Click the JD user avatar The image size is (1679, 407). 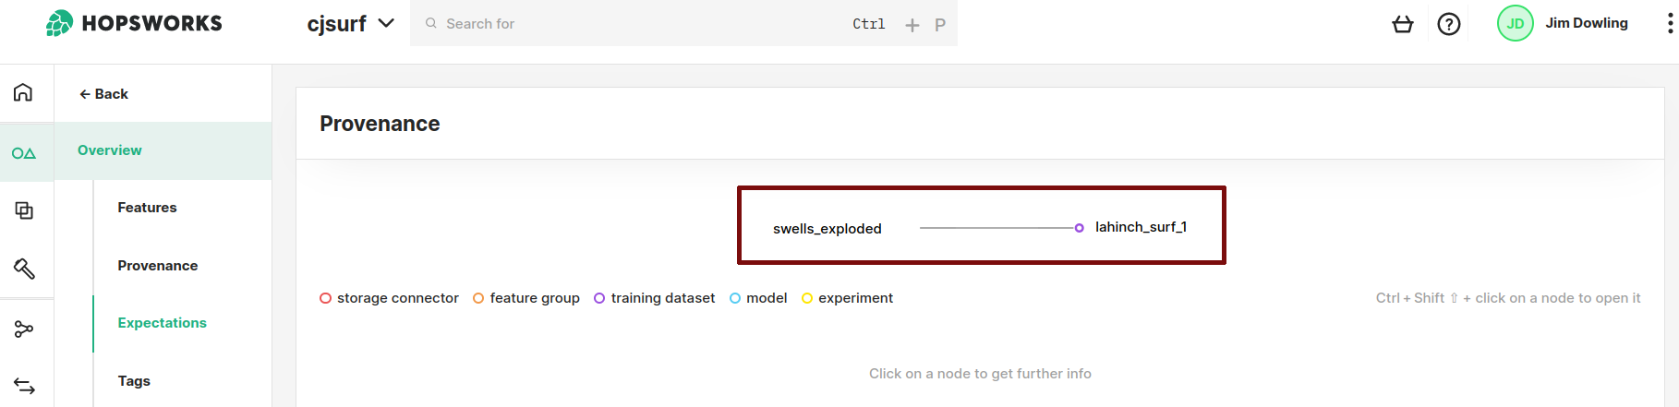point(1515,24)
